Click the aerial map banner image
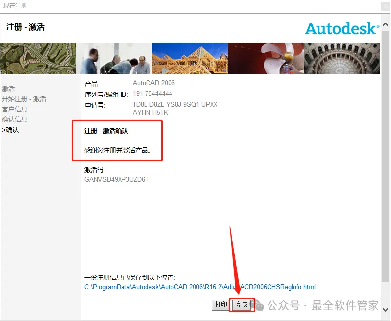391x321 pixels. [x=38, y=59]
